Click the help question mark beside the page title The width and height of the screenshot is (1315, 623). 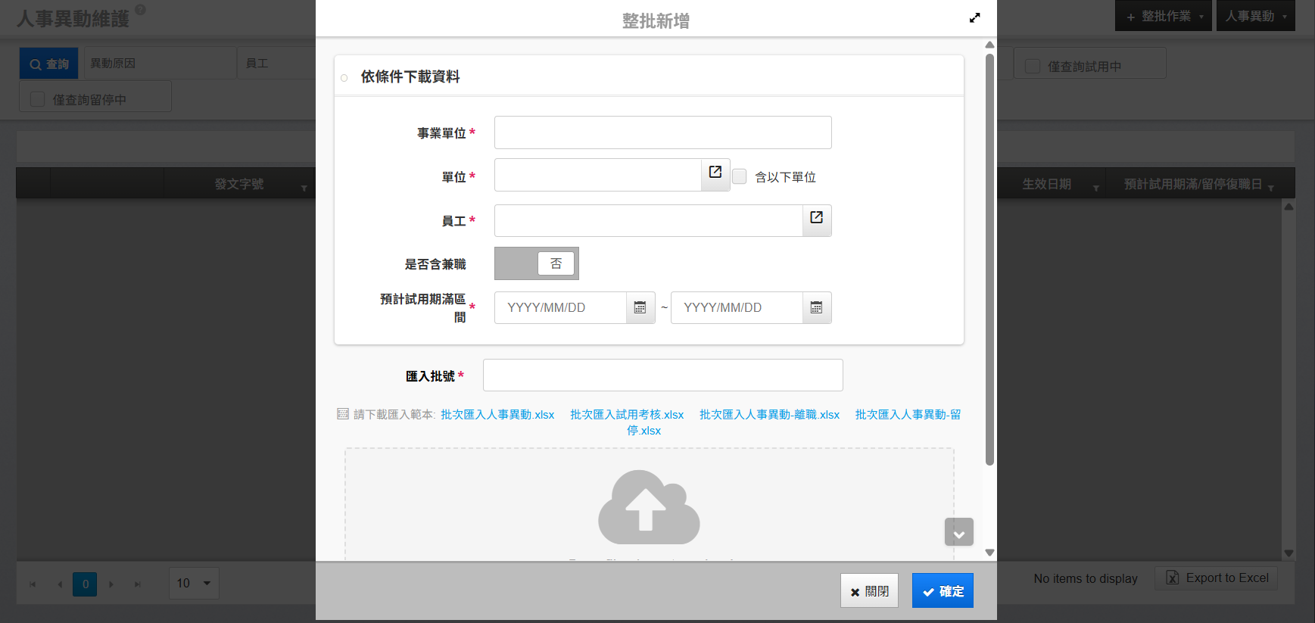(x=140, y=10)
